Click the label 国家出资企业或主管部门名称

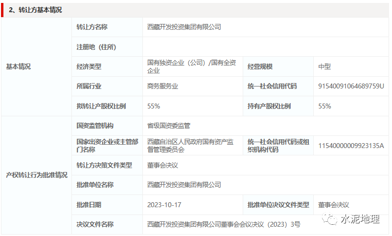[107, 146]
